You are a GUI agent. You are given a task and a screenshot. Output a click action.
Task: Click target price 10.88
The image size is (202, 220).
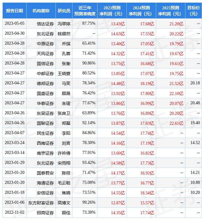(x=195, y=183)
